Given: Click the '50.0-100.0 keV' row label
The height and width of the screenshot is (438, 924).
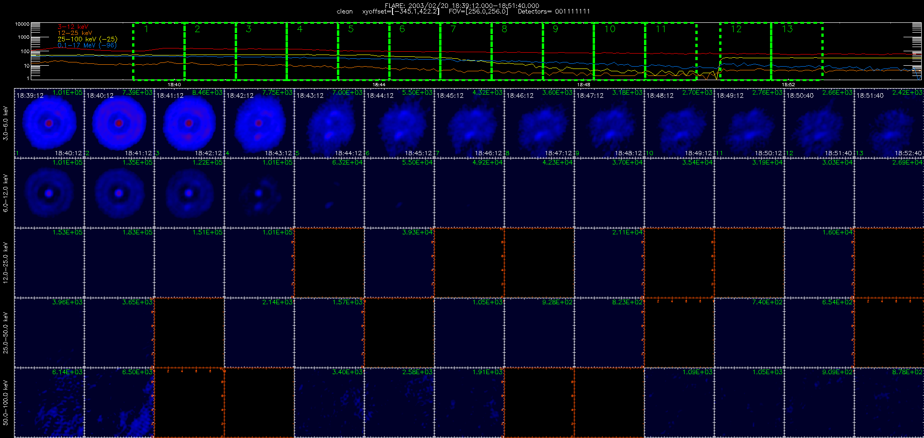Looking at the screenshot, I should [6, 403].
